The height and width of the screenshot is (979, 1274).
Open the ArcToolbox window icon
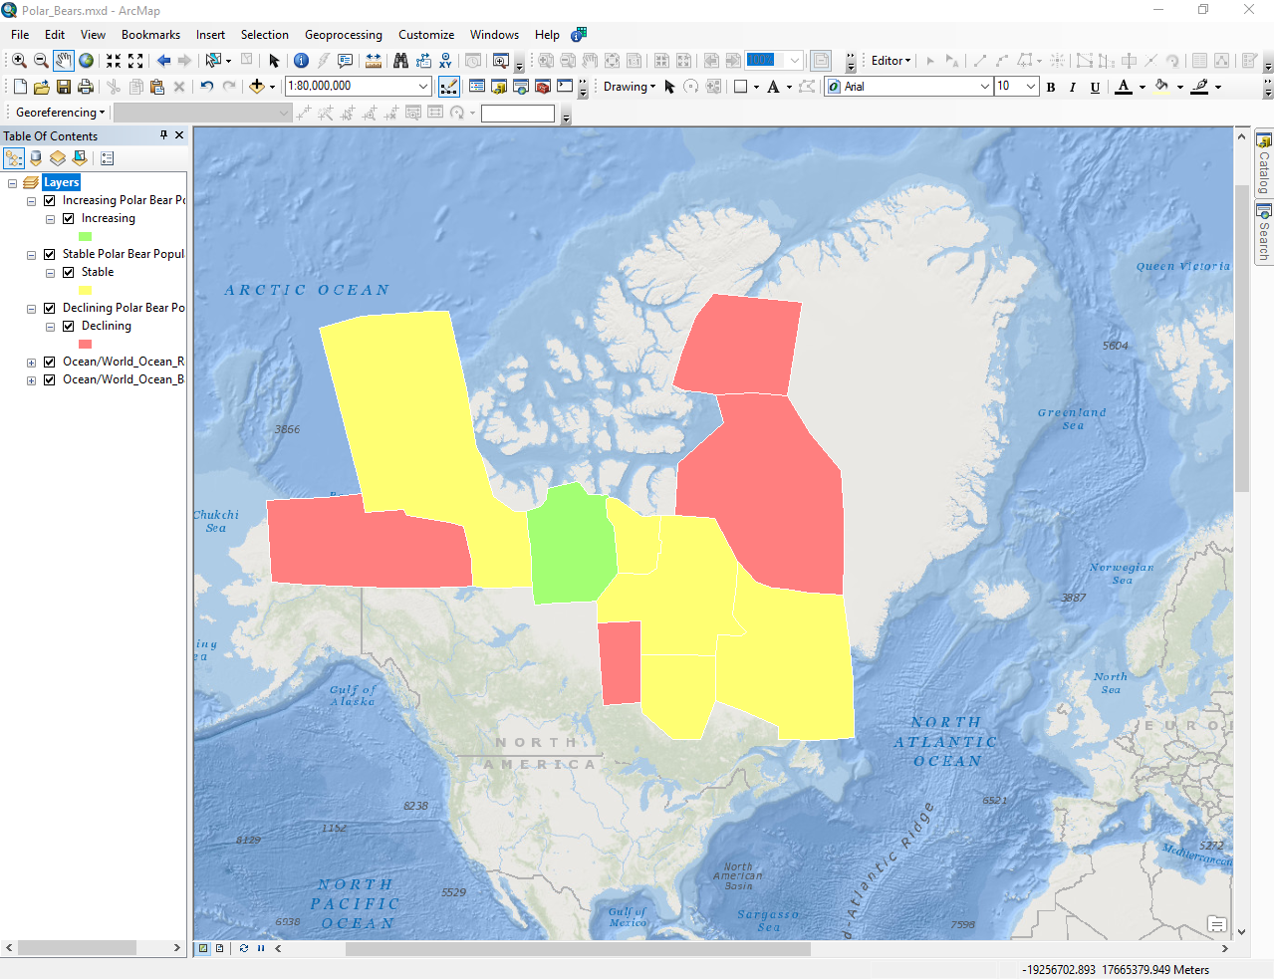[x=543, y=87]
